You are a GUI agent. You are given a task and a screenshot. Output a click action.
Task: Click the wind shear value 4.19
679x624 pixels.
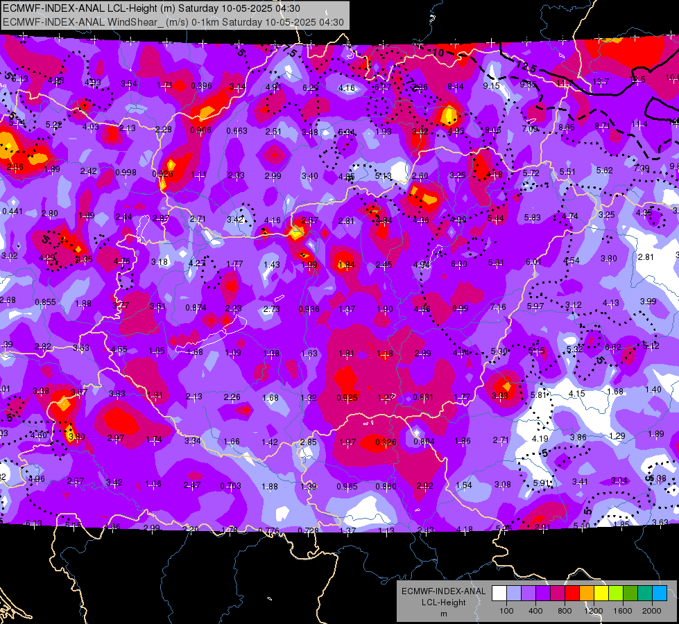click(x=540, y=439)
